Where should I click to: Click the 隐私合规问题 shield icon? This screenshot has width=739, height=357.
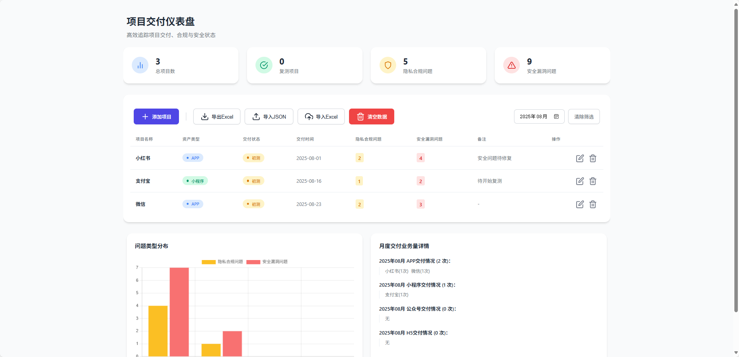point(388,65)
